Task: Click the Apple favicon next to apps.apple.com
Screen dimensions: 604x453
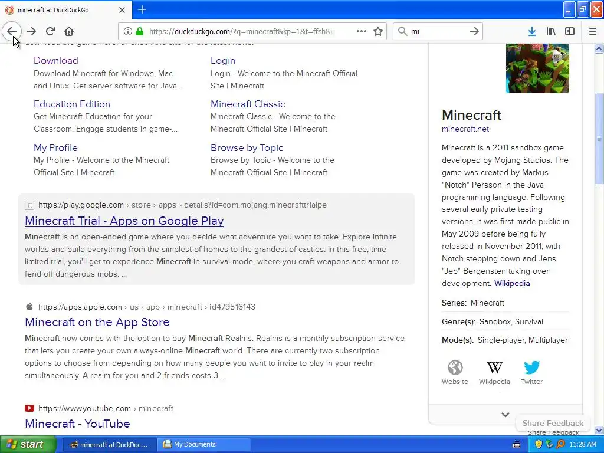Action: click(x=29, y=307)
